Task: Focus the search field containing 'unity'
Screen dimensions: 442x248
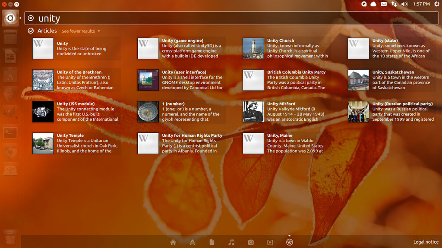Action: pos(231,18)
